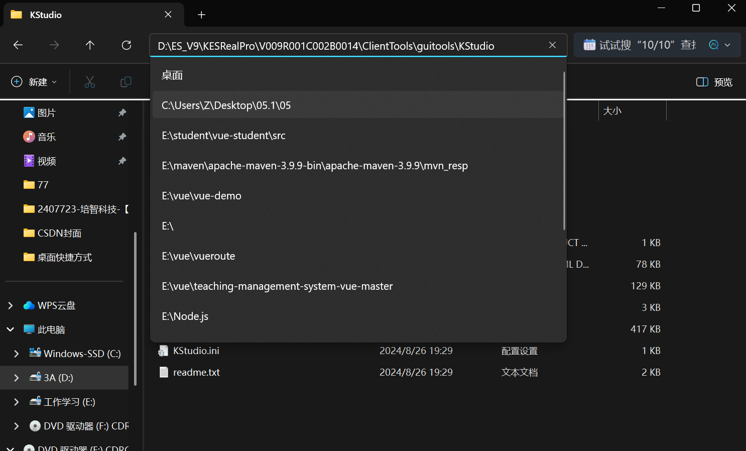Click the Copy icon in the toolbar

click(126, 82)
